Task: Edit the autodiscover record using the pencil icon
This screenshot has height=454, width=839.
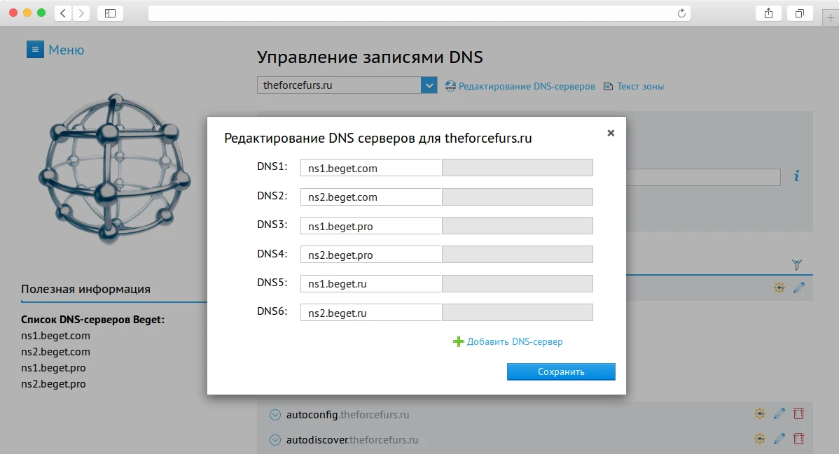Action: tap(779, 439)
